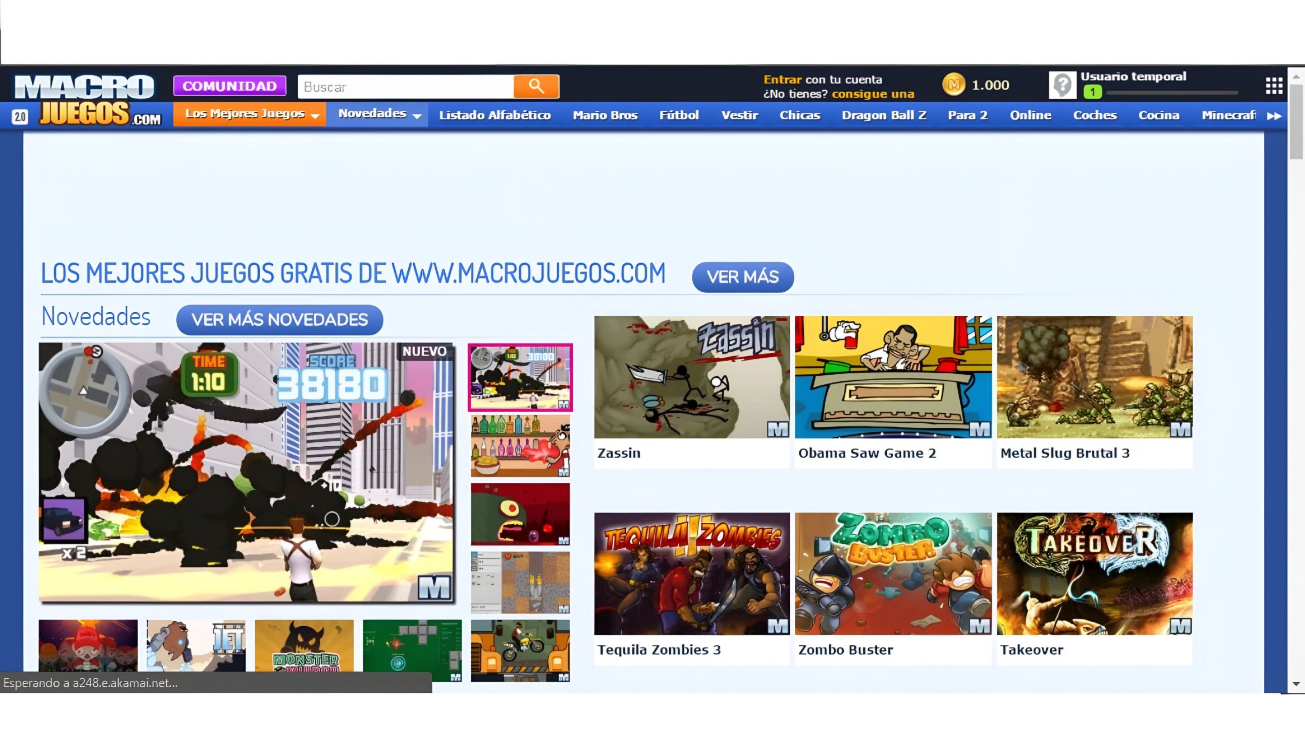Click the green level 1 badge
This screenshot has width=1305, height=734.
(1093, 92)
